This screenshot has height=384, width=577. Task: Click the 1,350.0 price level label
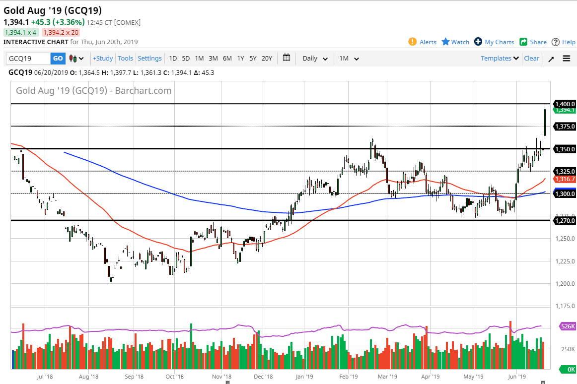565,149
